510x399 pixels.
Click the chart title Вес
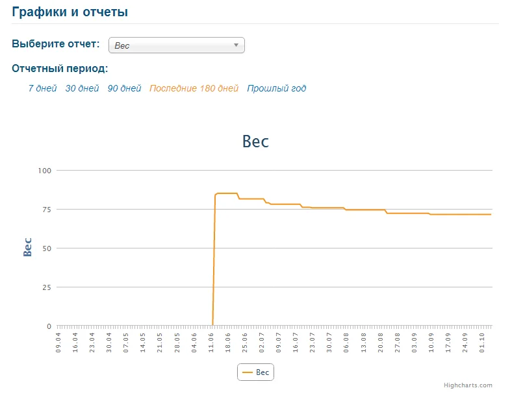coord(255,141)
